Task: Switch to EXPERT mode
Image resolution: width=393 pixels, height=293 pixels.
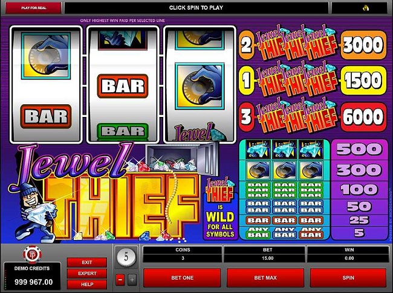Action: click(87, 274)
